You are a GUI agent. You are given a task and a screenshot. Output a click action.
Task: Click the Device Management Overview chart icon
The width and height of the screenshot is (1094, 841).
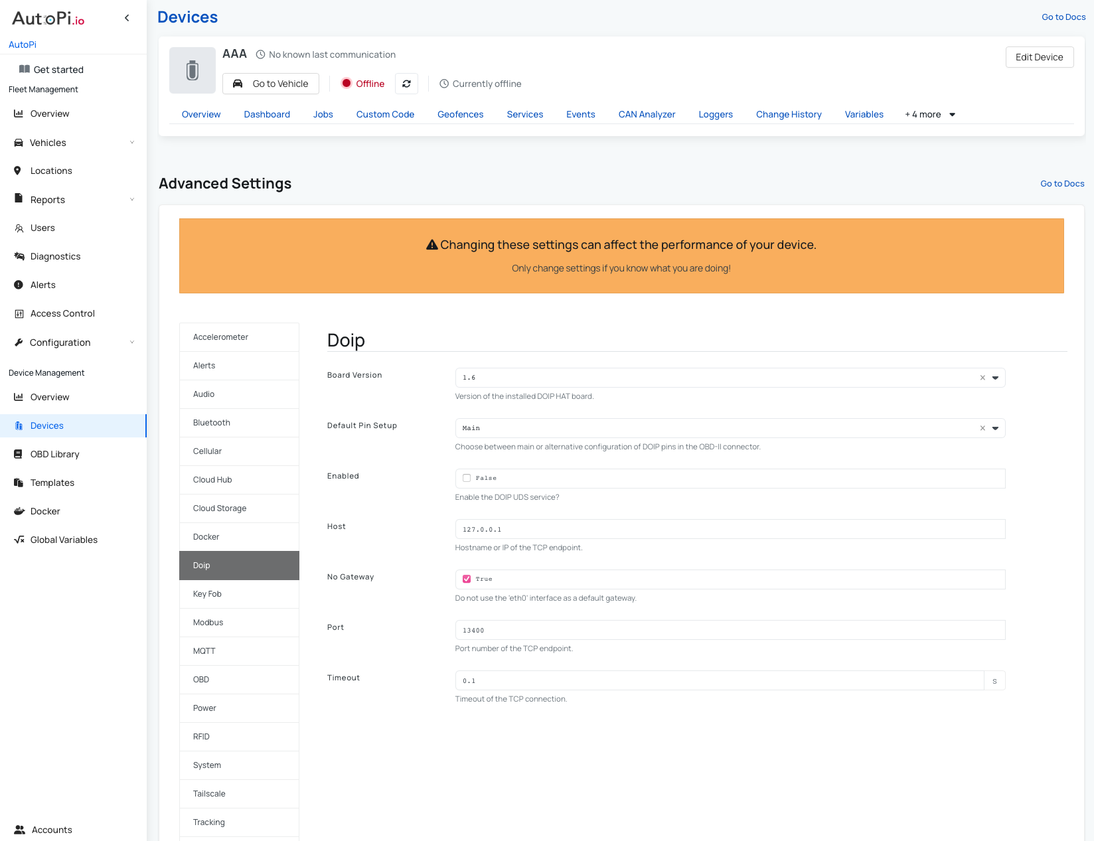(x=19, y=397)
